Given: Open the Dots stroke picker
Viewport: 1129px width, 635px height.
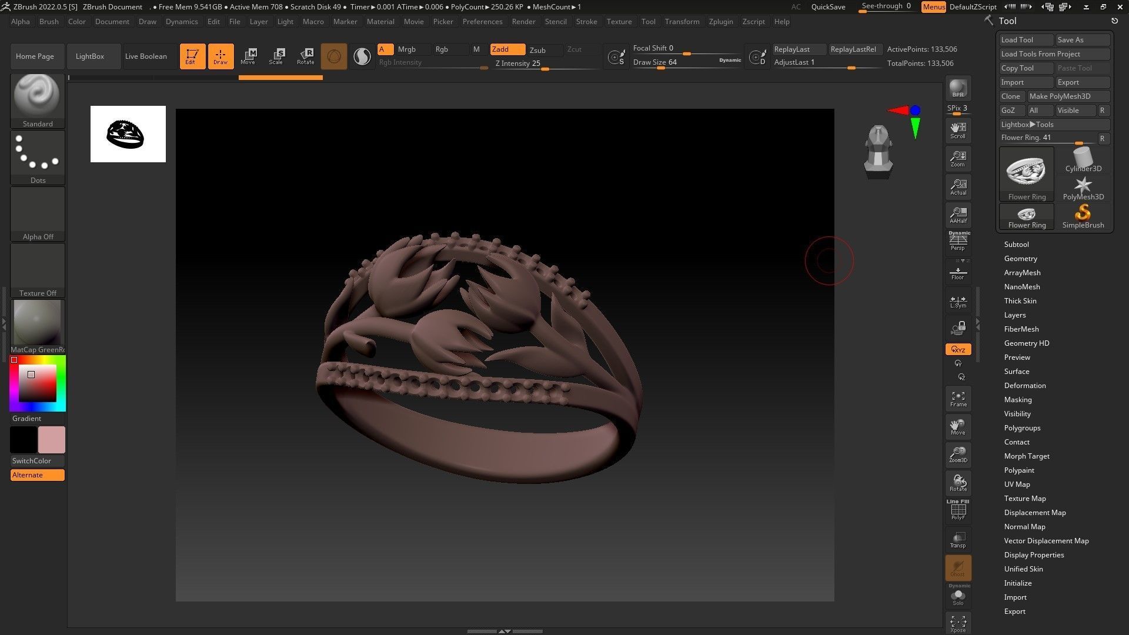Looking at the screenshot, I should coord(37,157).
